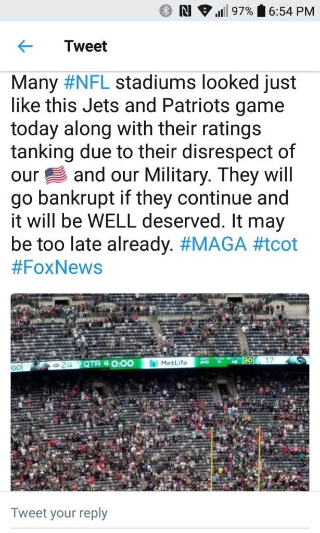Follow the #tcot hashtag link
This screenshot has height=533, width=320.
(x=275, y=244)
